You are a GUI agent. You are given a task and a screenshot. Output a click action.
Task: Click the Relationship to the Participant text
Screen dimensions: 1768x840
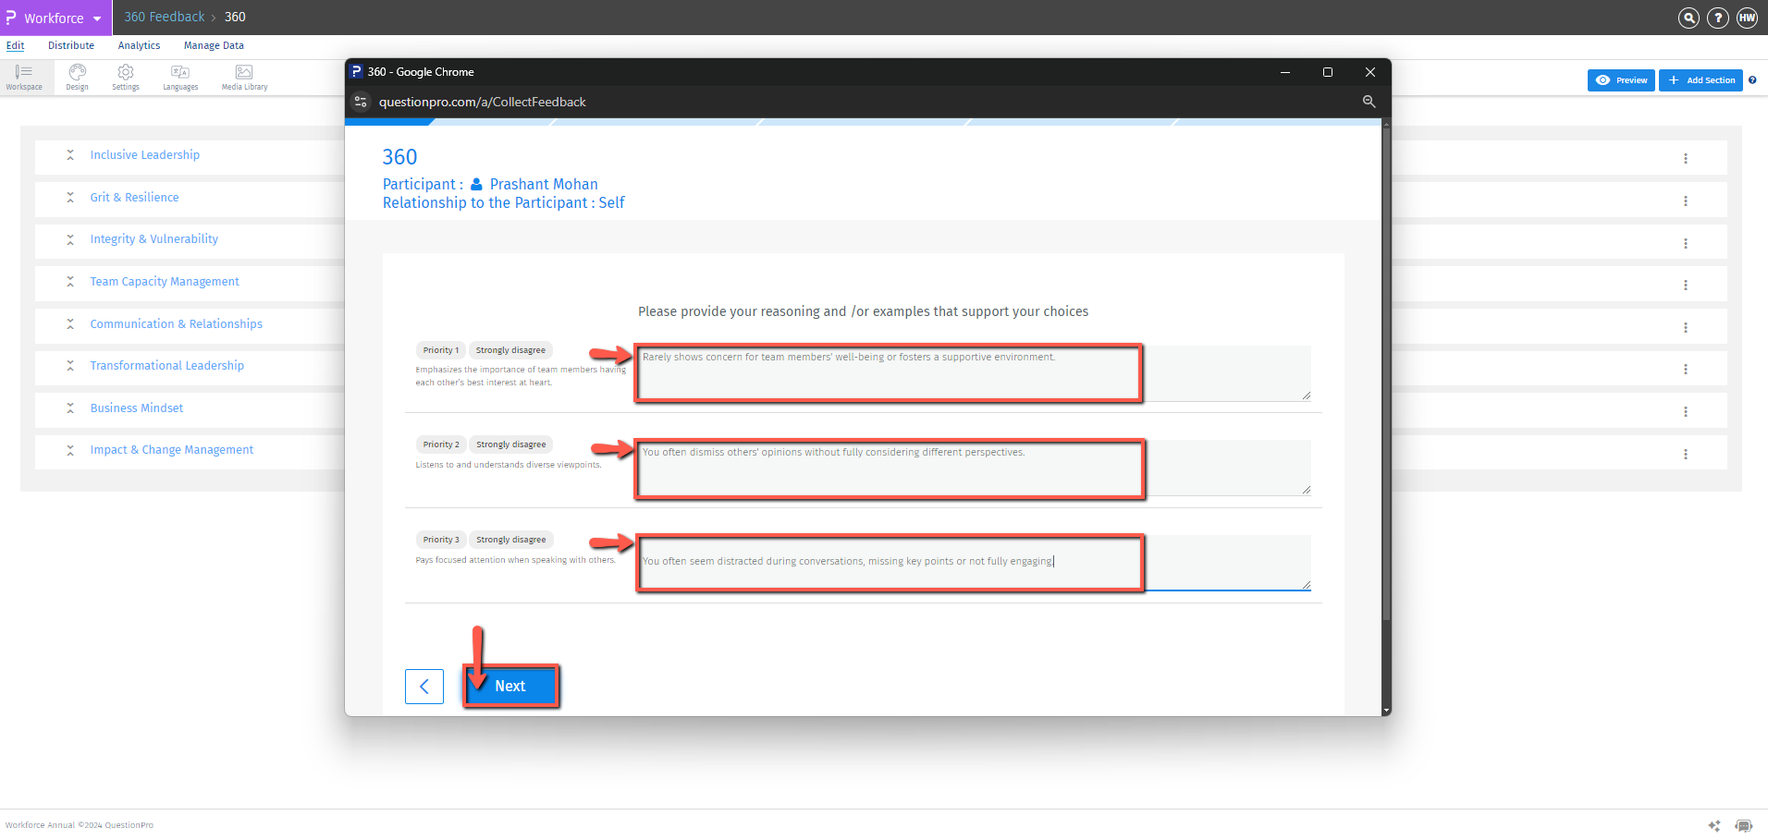[504, 202]
